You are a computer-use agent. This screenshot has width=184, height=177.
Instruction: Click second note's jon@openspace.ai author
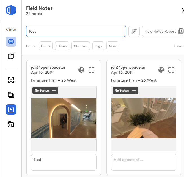[x=128, y=67]
